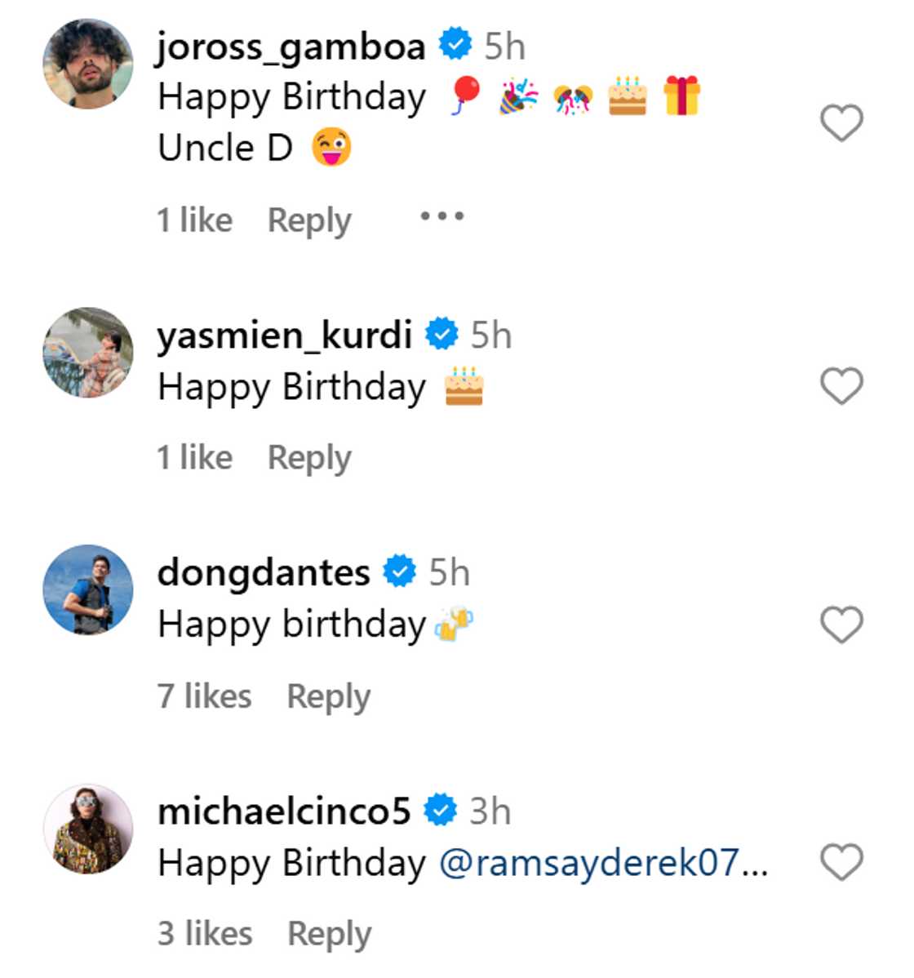View dongdantes' profile avatar
Screen dimensions: 914x978
pos(87,590)
